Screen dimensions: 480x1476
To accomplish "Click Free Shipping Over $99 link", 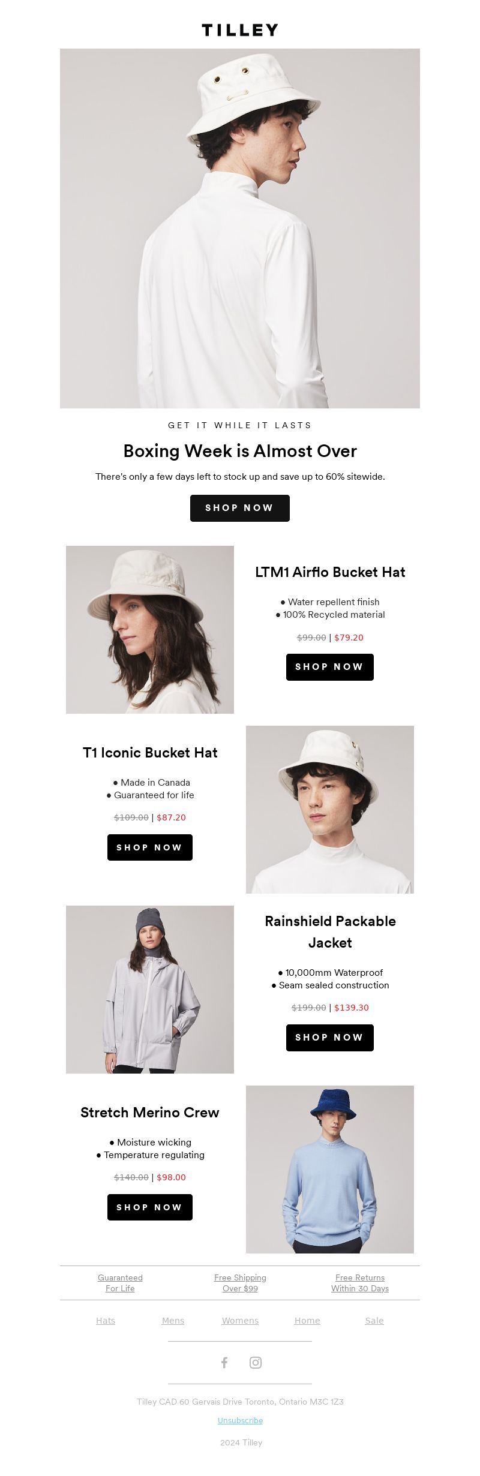I will (240, 1283).
